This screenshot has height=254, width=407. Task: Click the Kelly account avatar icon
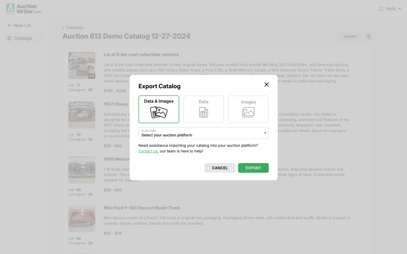pos(381,8)
